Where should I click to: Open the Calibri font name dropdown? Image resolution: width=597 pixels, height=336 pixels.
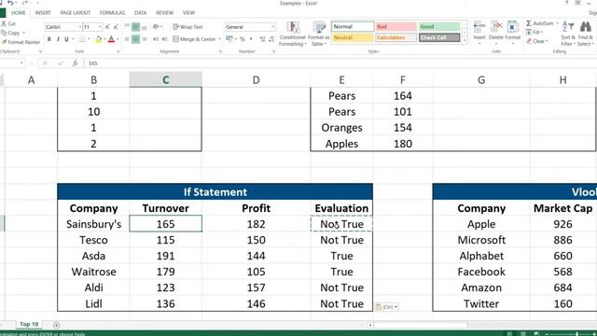(x=80, y=27)
